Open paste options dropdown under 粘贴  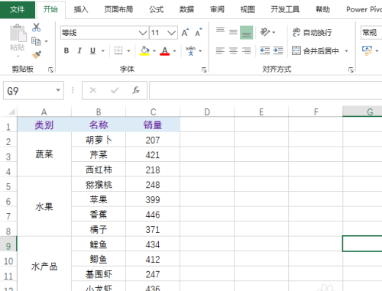(x=18, y=57)
